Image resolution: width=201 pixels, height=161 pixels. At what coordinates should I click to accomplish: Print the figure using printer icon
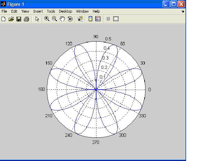tap(27, 19)
